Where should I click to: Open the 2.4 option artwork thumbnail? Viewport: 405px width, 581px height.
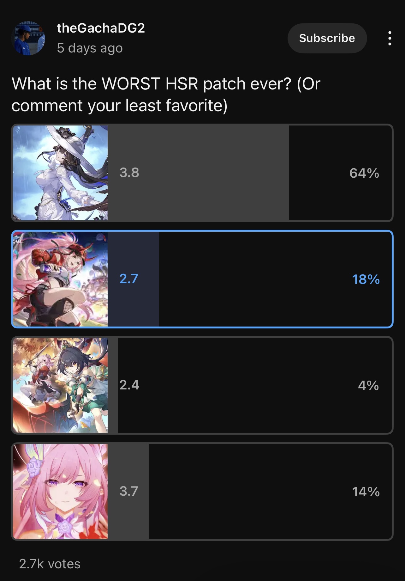point(60,385)
